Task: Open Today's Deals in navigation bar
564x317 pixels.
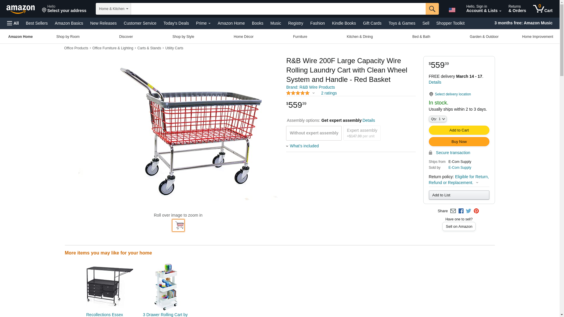Action: tap(176, 23)
